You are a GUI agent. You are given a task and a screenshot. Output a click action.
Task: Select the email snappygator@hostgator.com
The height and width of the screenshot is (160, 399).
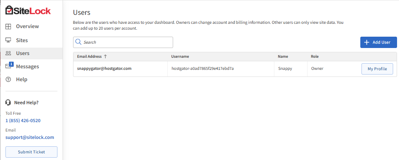[x=104, y=68]
